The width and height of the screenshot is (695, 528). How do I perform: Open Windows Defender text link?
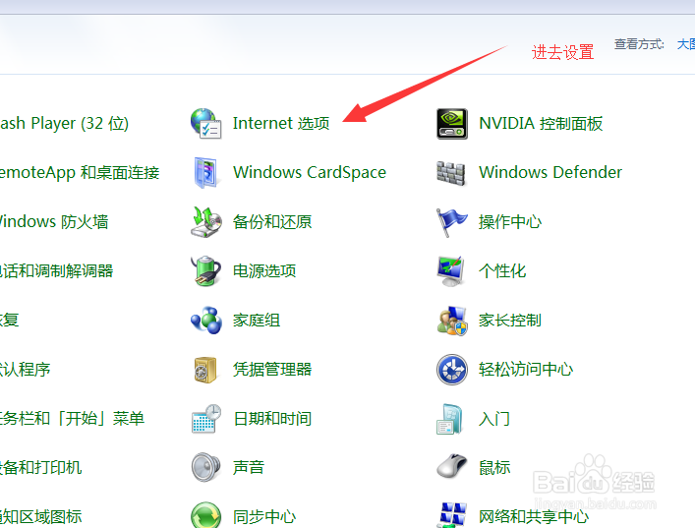click(550, 172)
